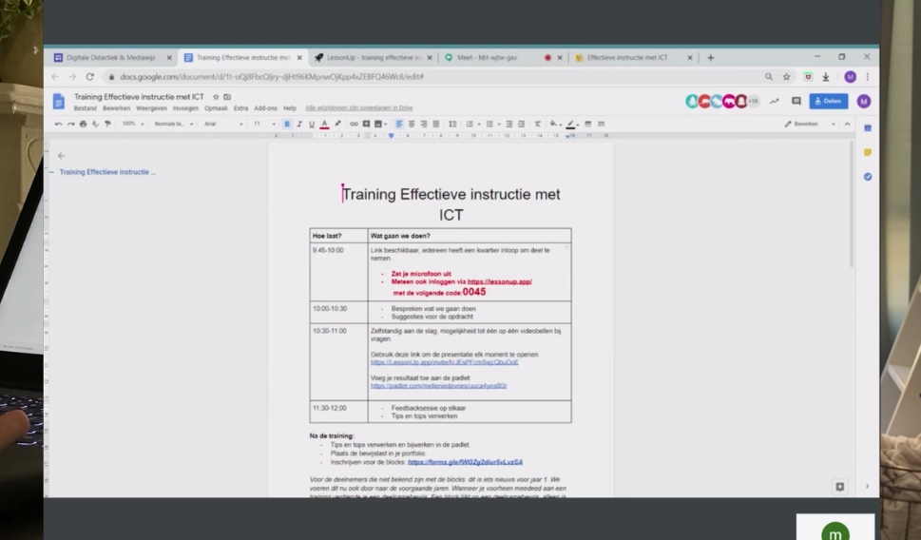Add a comment from toolbar icon
Viewport: 921px width, 540px height.
pos(366,124)
